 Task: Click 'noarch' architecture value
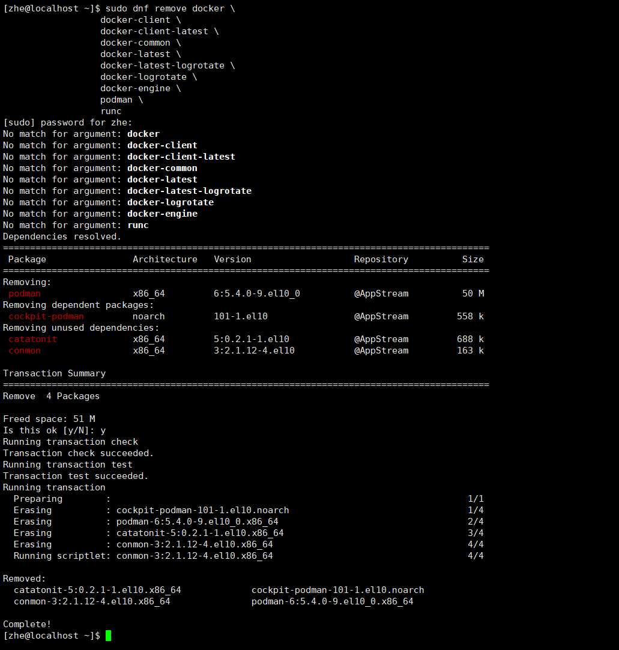pos(149,316)
